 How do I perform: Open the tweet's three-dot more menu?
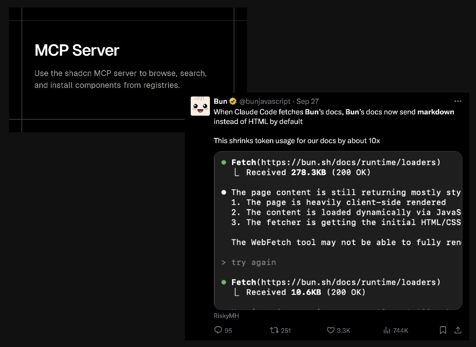point(458,101)
